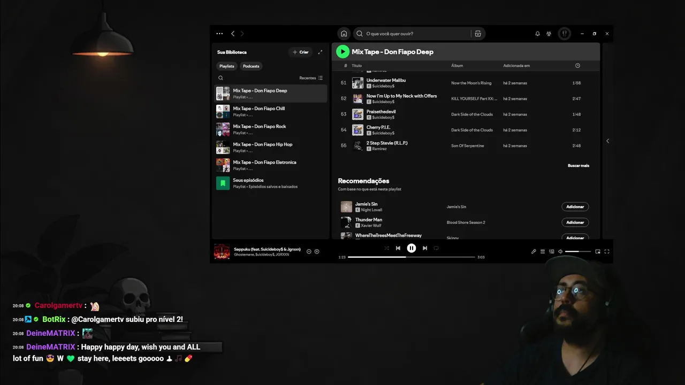The width and height of the screenshot is (685, 385).
Task: Open Mix Tape - Don Fiapo Rock playlist
Action: click(x=271, y=129)
